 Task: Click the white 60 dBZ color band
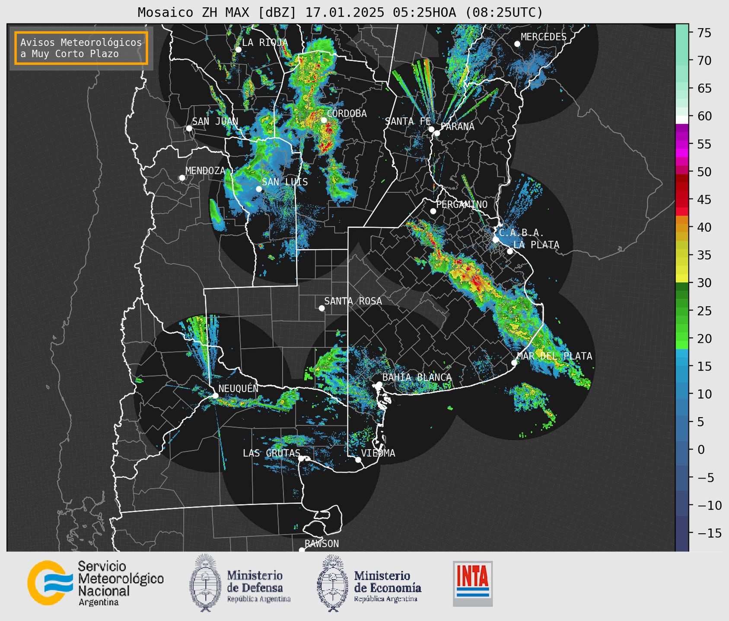pos(682,119)
